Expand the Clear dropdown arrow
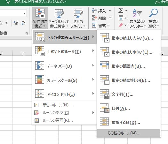This screenshot has height=144, width=168. pyautogui.click(x=125, y=25)
